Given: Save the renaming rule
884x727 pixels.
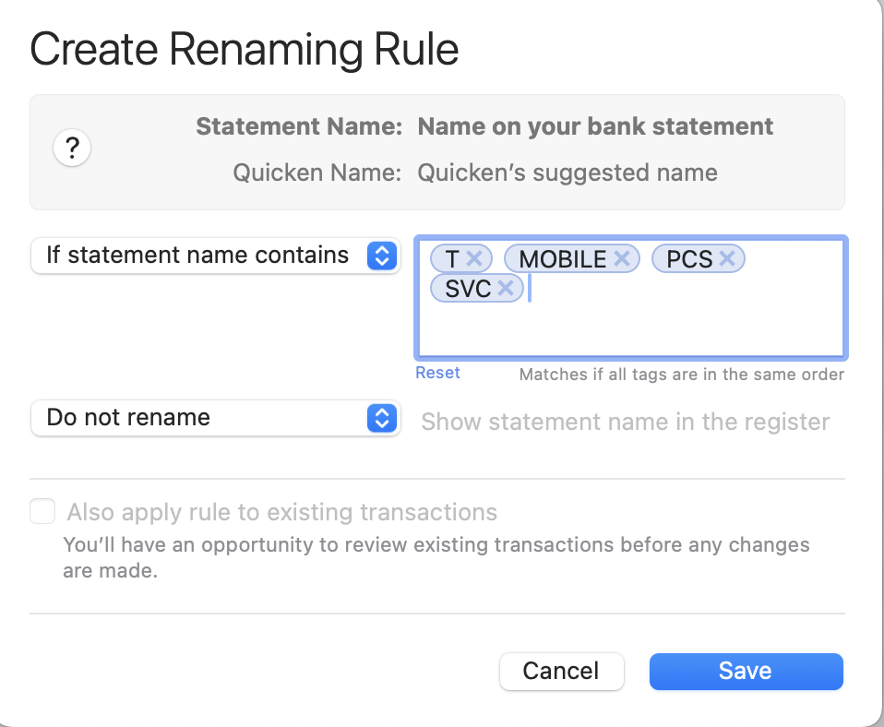Looking at the screenshot, I should click(x=746, y=671).
